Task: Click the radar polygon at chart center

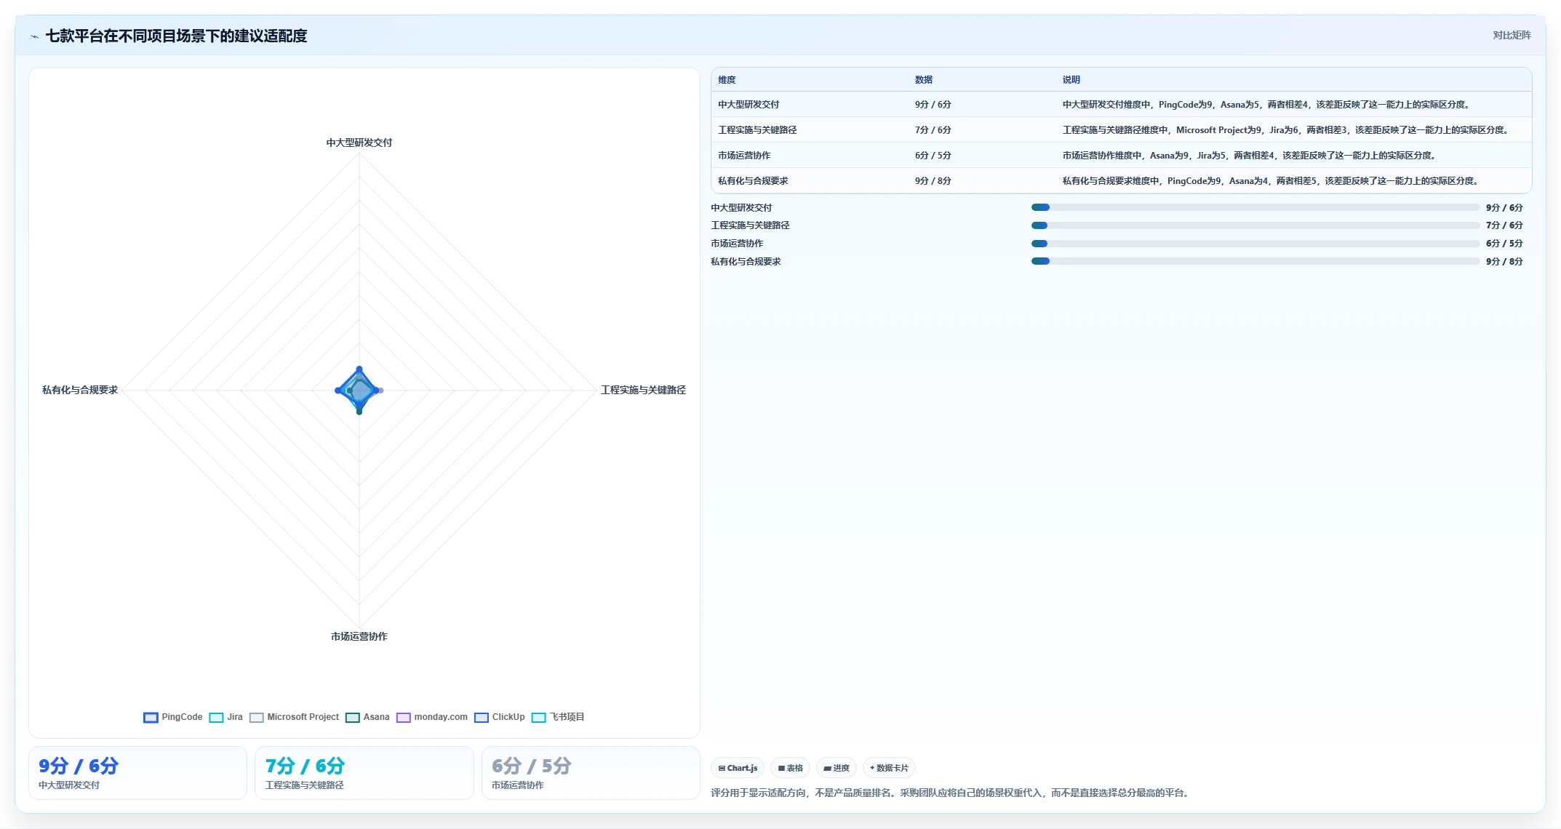Action: pyautogui.click(x=359, y=391)
